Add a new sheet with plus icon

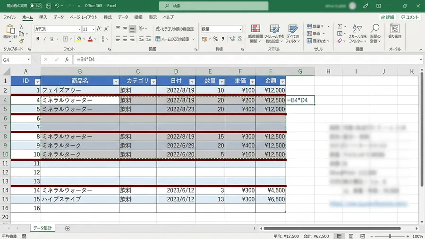(x=68, y=229)
